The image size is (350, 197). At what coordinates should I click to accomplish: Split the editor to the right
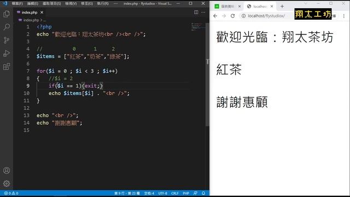(x=196, y=12)
